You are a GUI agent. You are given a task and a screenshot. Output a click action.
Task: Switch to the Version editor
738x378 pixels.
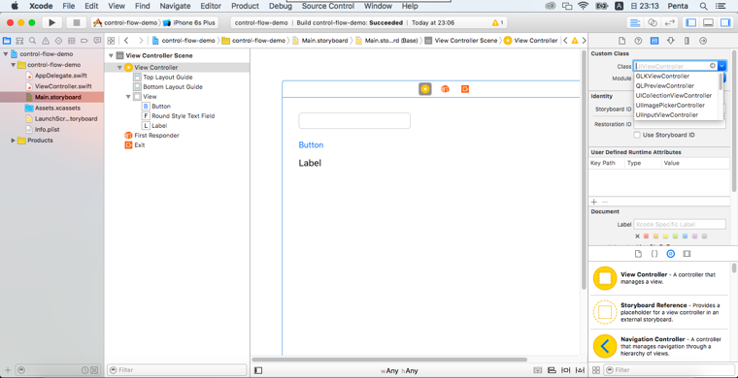669,22
